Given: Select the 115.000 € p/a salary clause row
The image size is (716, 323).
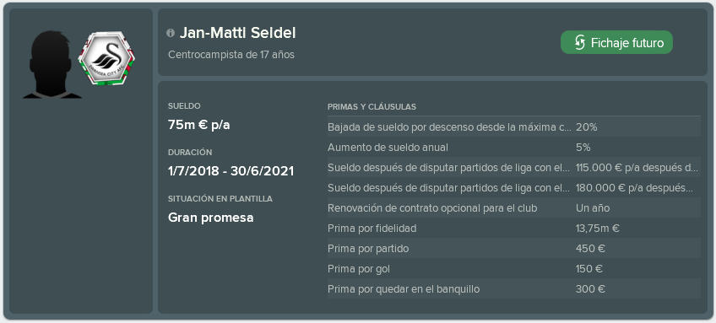Looking at the screenshot, I should [x=513, y=168].
